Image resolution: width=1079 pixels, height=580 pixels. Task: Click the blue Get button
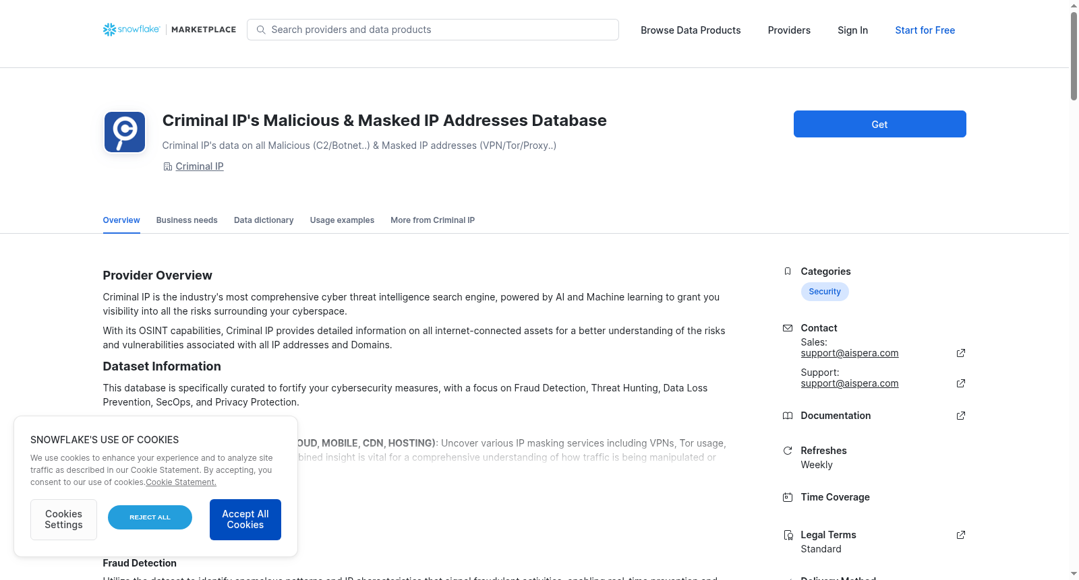click(879, 124)
